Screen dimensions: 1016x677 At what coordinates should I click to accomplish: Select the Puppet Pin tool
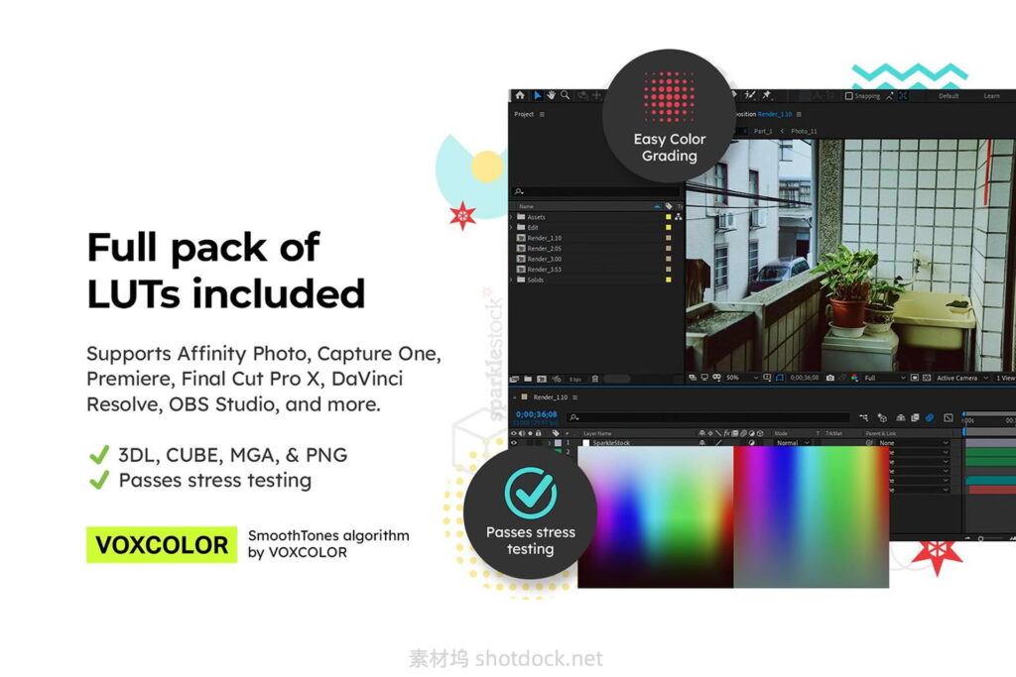767,95
